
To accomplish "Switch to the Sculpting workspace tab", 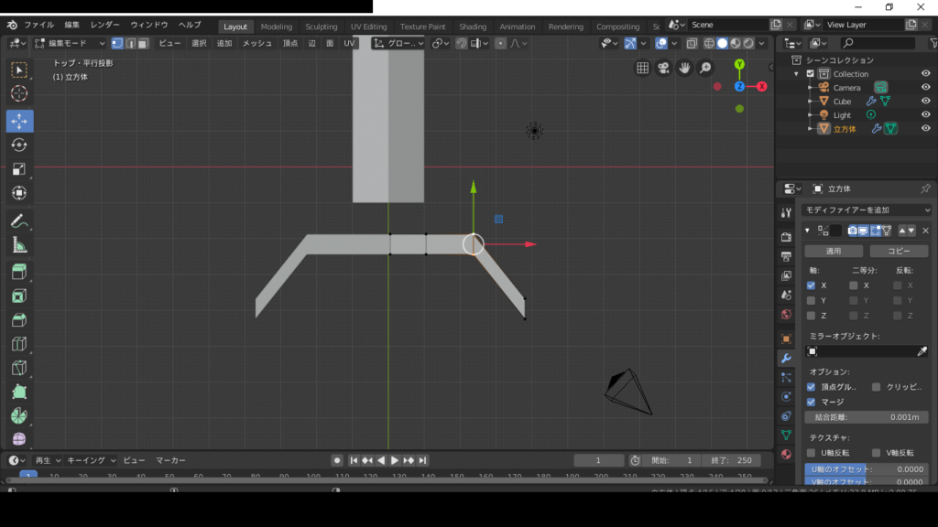I will click(x=321, y=27).
